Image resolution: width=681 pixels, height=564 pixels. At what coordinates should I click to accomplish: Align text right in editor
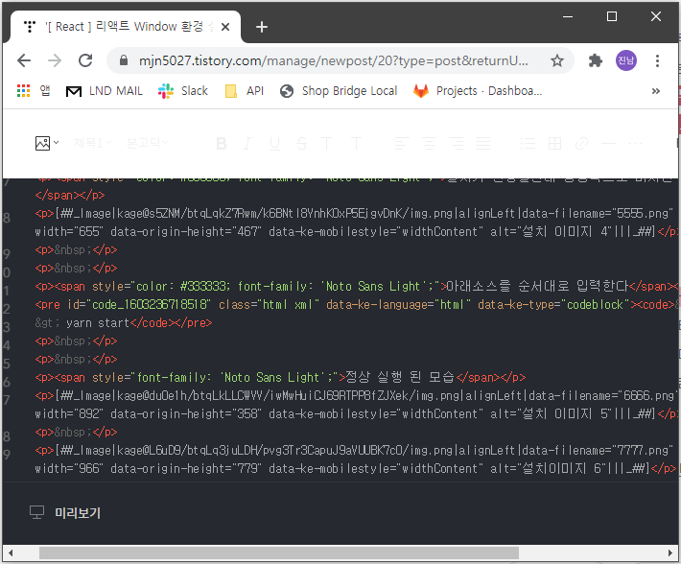tap(456, 143)
